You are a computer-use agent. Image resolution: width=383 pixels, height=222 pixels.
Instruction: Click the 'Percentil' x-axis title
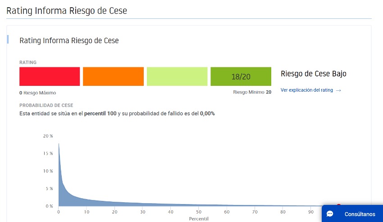[x=199, y=219]
